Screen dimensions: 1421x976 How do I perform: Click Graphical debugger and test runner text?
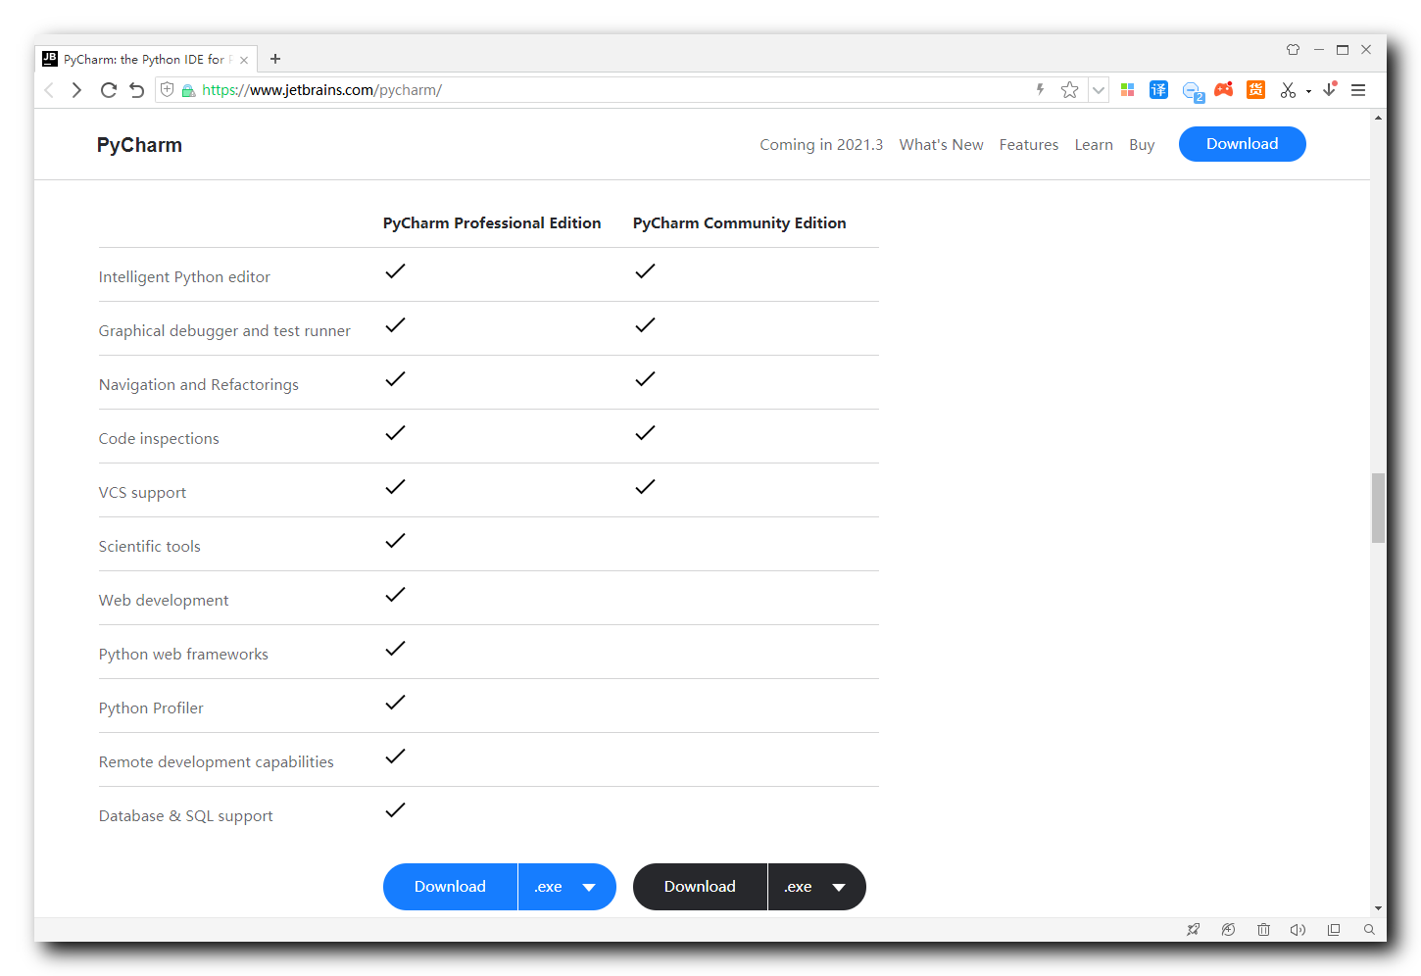[x=224, y=331]
